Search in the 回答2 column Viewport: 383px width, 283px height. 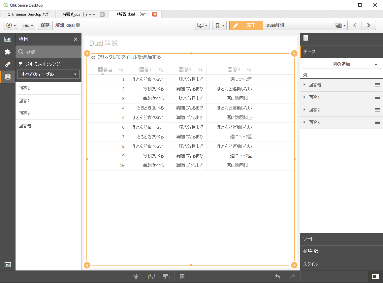click(x=201, y=70)
